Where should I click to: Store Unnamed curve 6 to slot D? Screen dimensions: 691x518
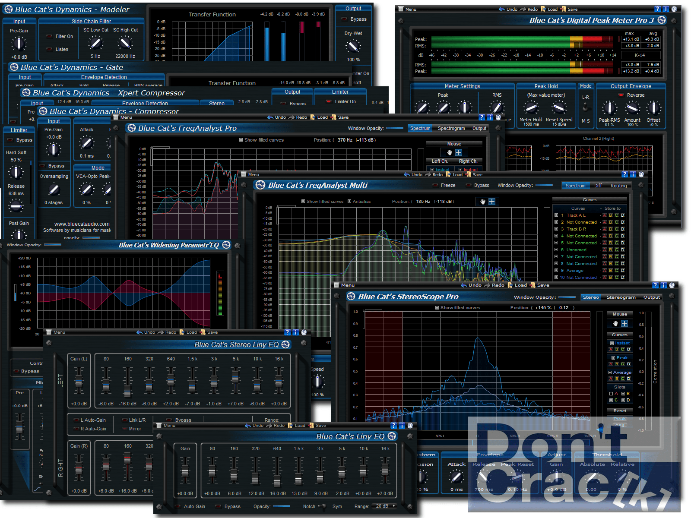622,250
